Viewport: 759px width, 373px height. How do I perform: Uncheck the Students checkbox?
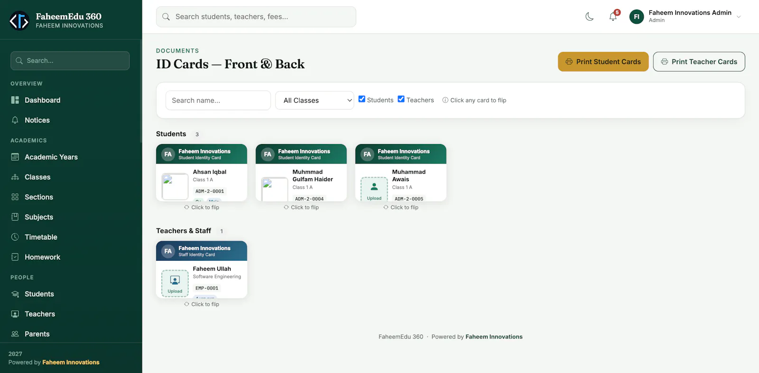(362, 99)
